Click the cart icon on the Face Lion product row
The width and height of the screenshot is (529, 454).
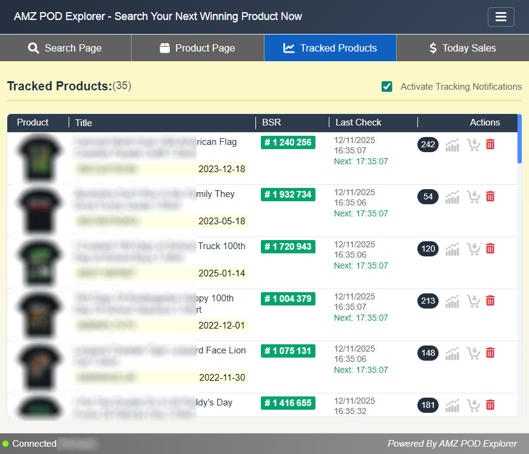[473, 353]
